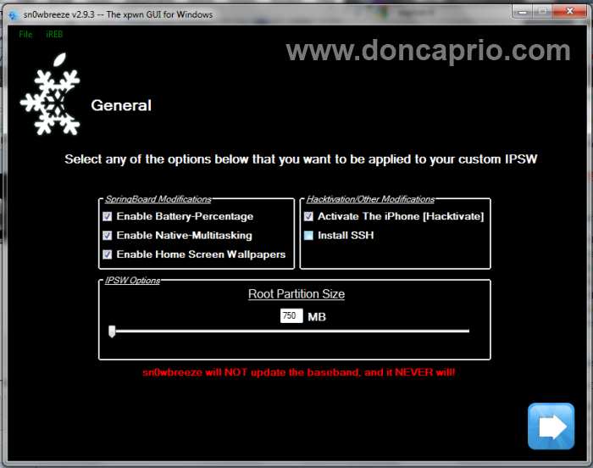The height and width of the screenshot is (468, 593).
Task: Click the MB unit label
Action: tap(317, 316)
